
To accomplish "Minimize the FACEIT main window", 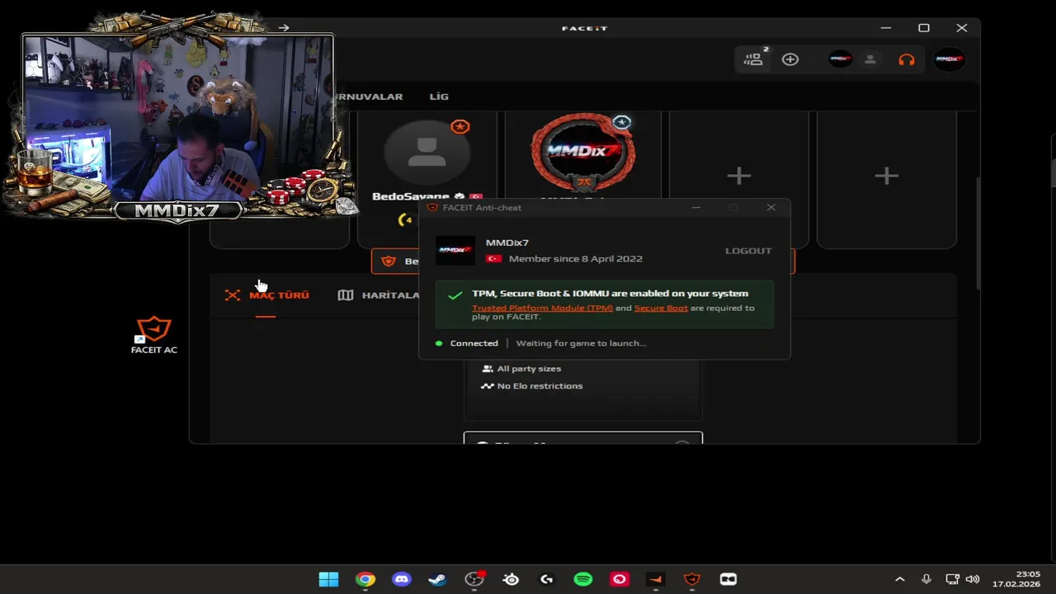I will click(x=886, y=28).
